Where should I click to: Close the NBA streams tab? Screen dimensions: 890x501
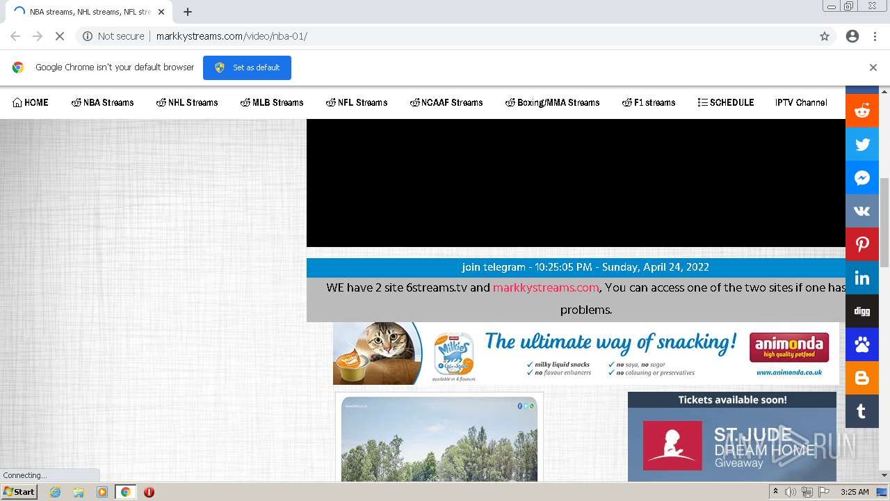(x=161, y=12)
